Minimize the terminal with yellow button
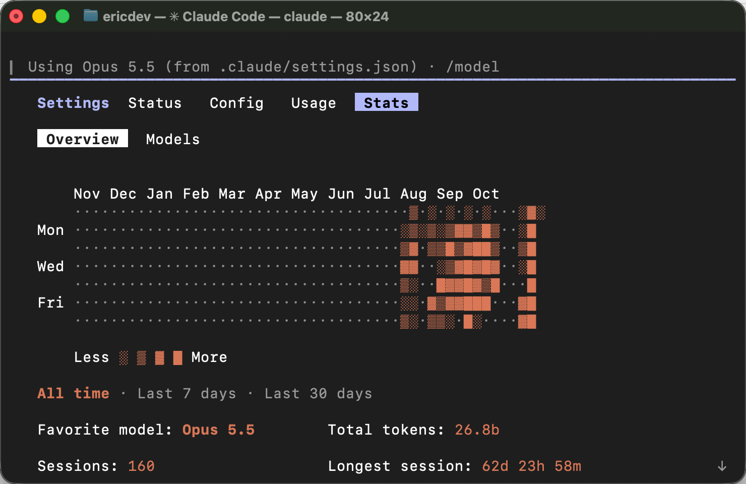This screenshot has height=484, width=746. tap(39, 17)
